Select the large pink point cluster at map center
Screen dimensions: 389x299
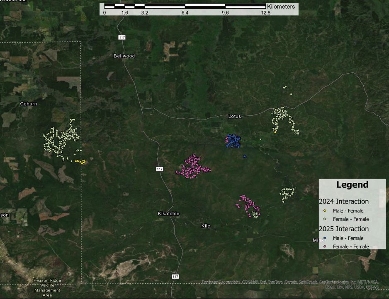(x=194, y=166)
